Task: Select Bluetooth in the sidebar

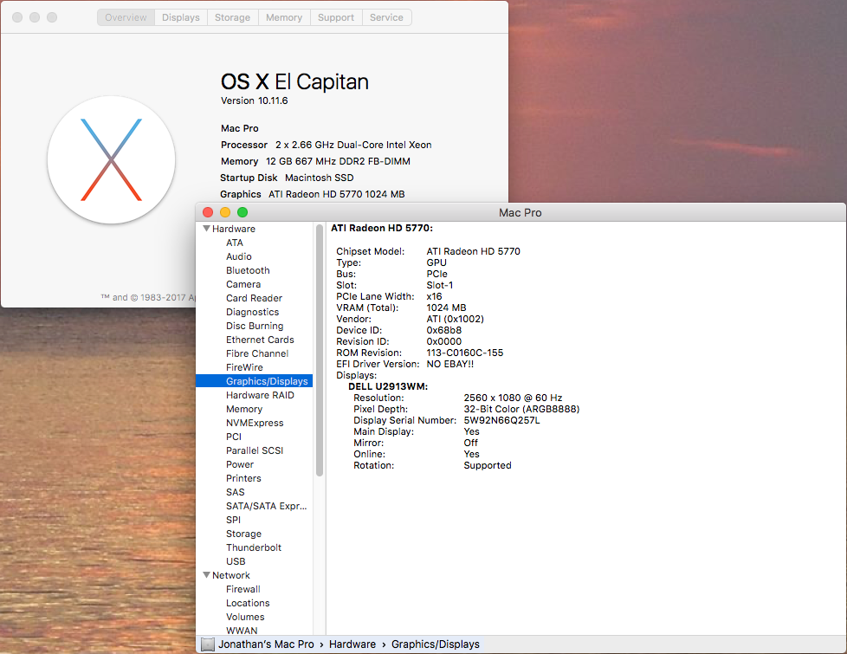Action: click(248, 270)
